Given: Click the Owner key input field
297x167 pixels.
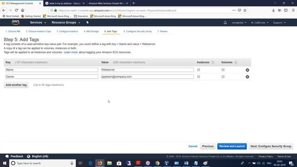Looking at the screenshot, I should [52, 77].
